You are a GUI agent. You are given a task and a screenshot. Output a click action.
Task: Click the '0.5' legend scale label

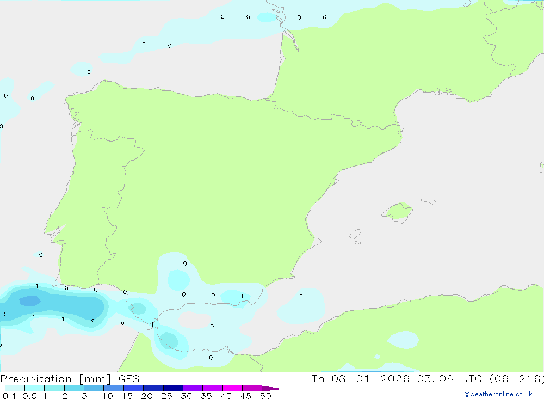[29, 396]
